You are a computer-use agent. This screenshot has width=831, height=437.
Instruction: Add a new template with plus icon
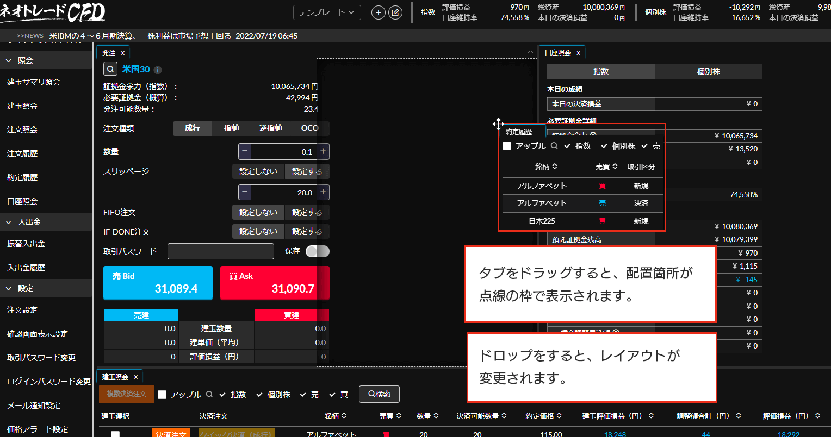[379, 12]
